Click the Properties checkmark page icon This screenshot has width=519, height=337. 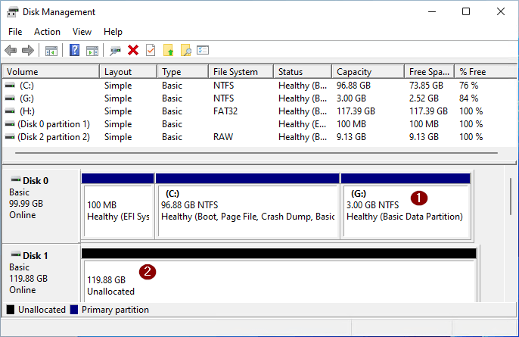(x=151, y=50)
